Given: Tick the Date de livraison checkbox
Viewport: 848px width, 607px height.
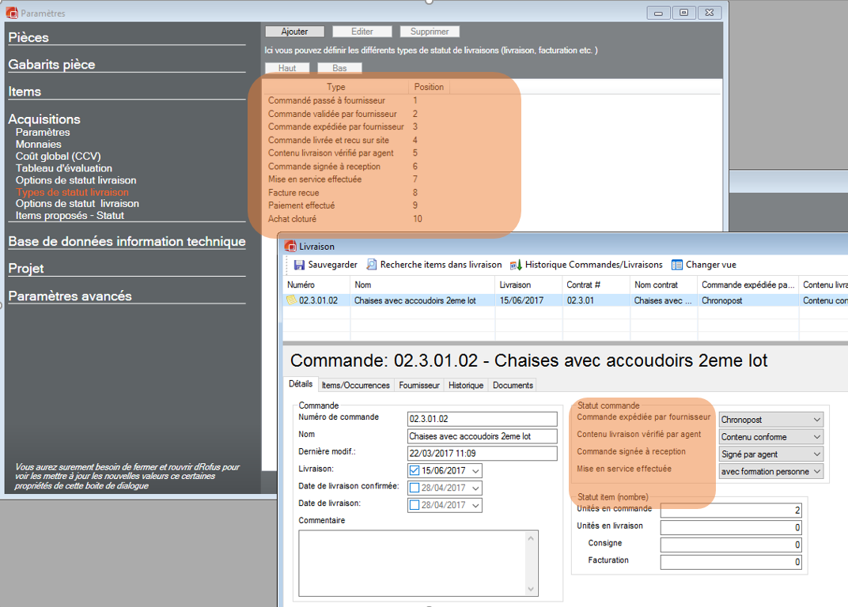Looking at the screenshot, I should click(x=415, y=505).
